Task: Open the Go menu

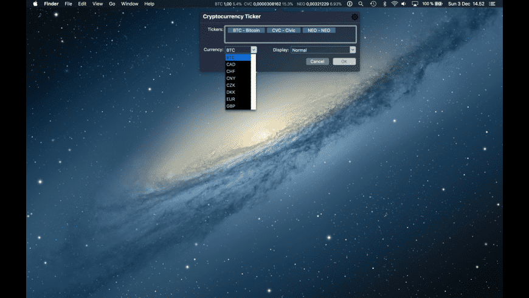Action: (x=112, y=4)
